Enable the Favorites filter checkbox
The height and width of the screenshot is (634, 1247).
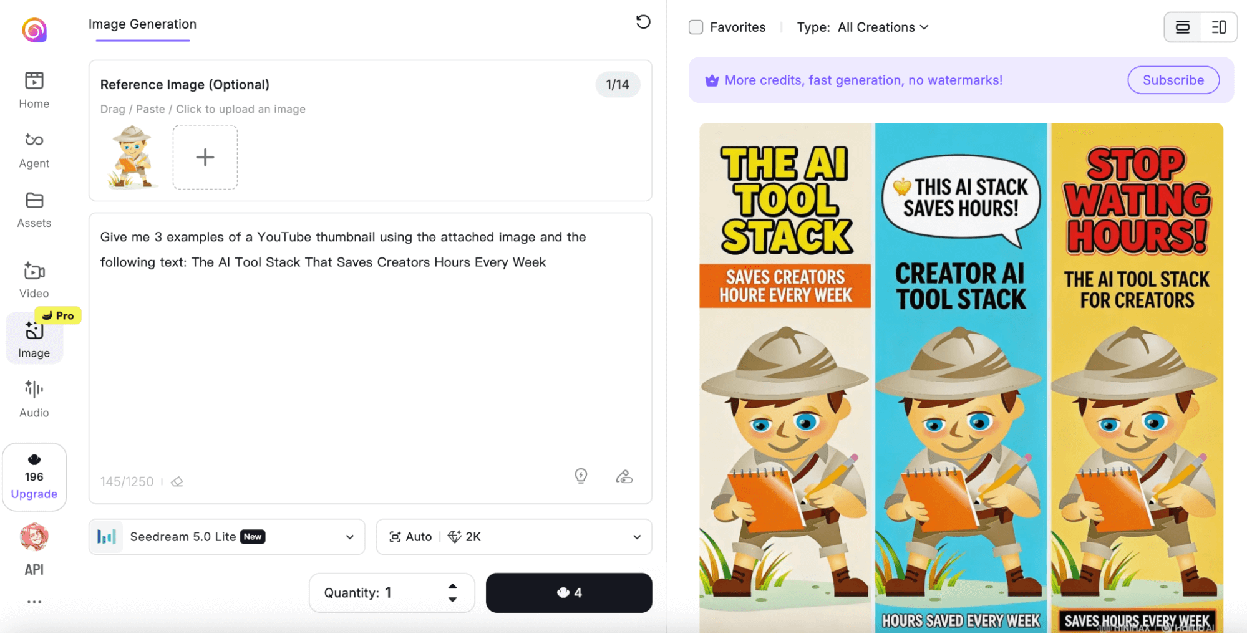695,27
